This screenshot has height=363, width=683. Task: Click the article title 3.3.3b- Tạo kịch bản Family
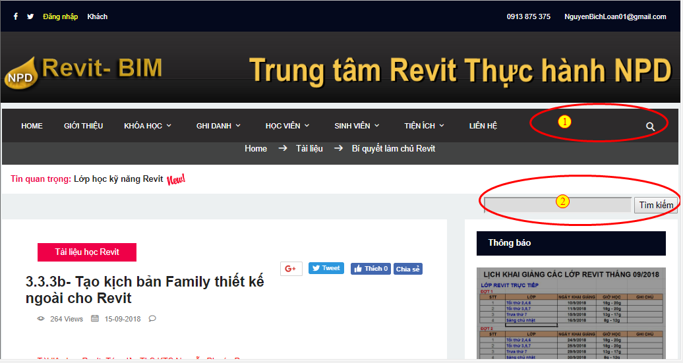pos(144,290)
